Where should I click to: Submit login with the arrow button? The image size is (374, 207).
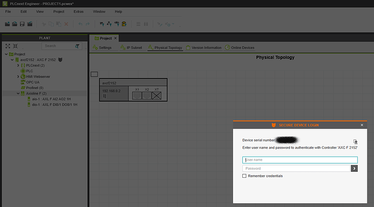click(x=354, y=169)
